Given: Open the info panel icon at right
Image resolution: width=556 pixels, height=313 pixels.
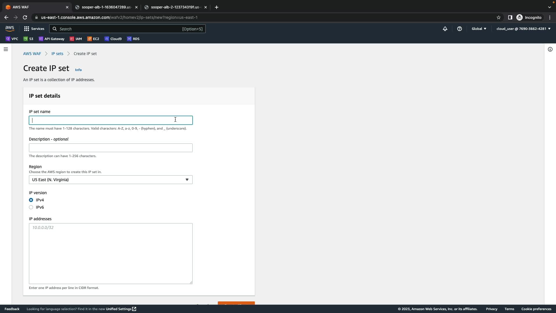Looking at the screenshot, I should point(550,49).
